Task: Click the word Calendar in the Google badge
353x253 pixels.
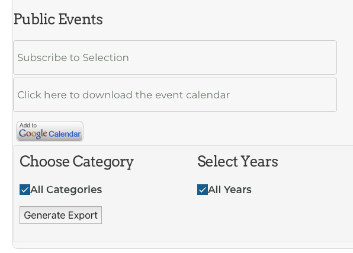Action: point(65,134)
